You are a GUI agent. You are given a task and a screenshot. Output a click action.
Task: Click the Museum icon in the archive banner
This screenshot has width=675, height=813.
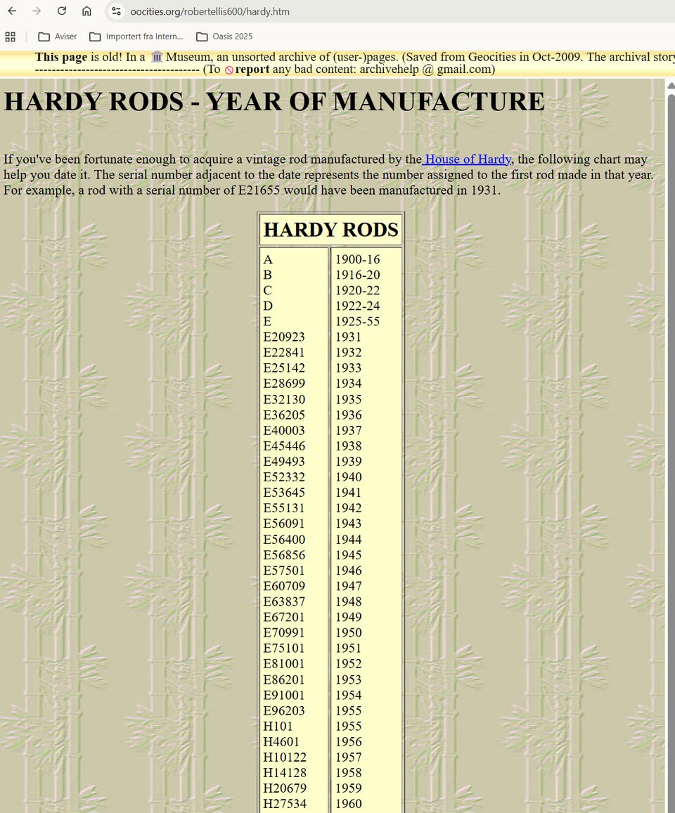157,57
